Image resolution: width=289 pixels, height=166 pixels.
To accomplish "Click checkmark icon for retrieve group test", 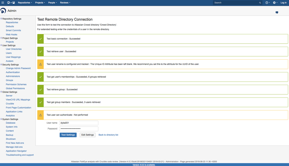I will pyautogui.click(x=41, y=90).
